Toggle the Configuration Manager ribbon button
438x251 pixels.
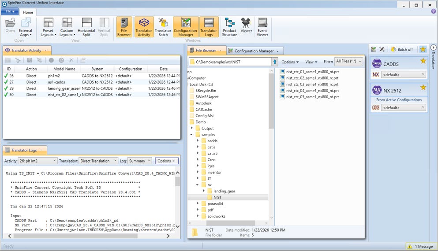(186, 27)
